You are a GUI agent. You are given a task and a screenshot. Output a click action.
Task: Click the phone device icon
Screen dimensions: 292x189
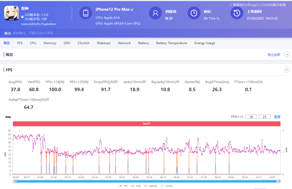[86, 13]
